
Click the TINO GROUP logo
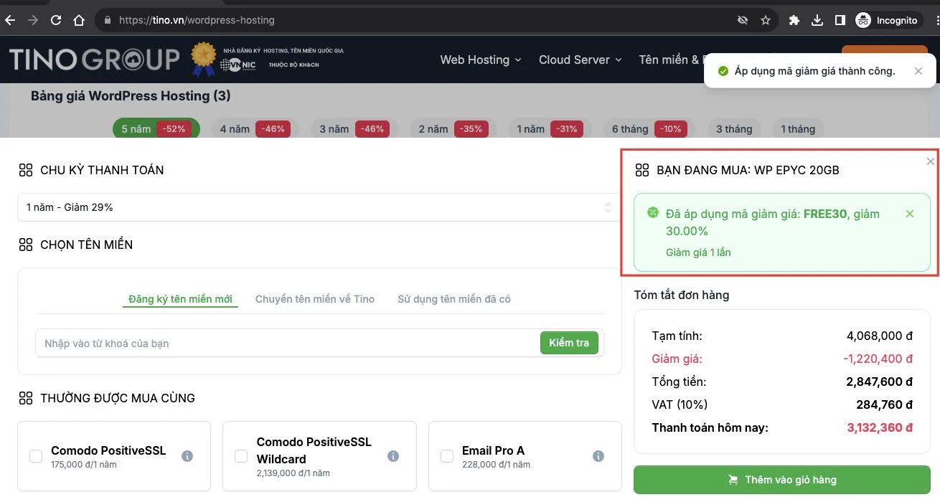(x=94, y=60)
